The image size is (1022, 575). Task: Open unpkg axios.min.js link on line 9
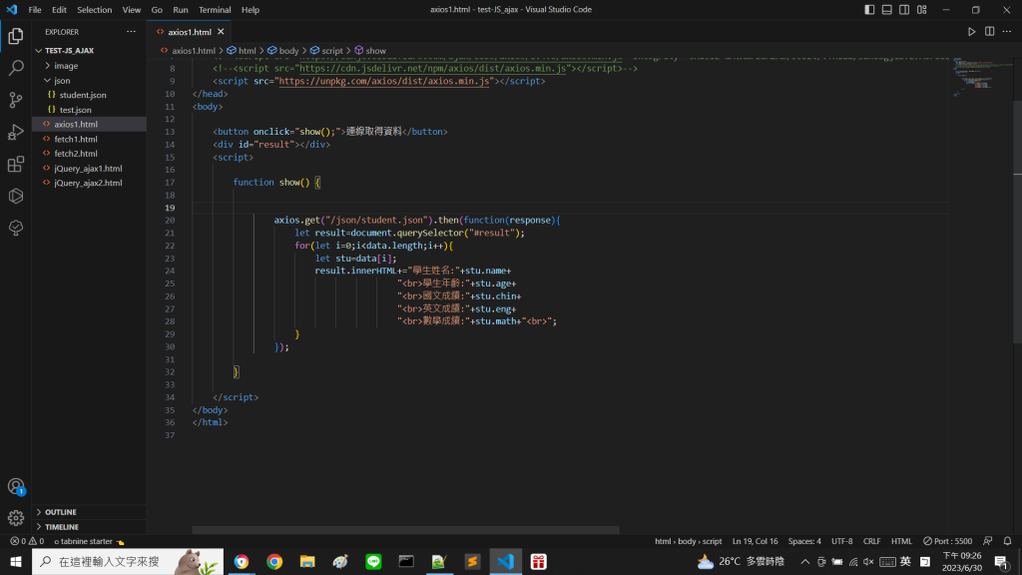[x=384, y=81]
